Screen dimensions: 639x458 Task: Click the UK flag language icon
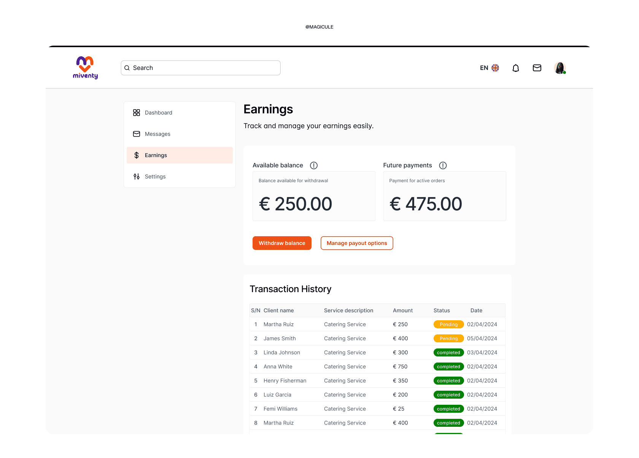[495, 68]
